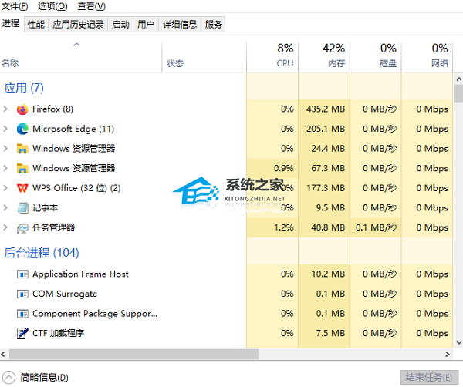463x387 pixels.
Task: Open the 文件 menu
Action: point(15,6)
